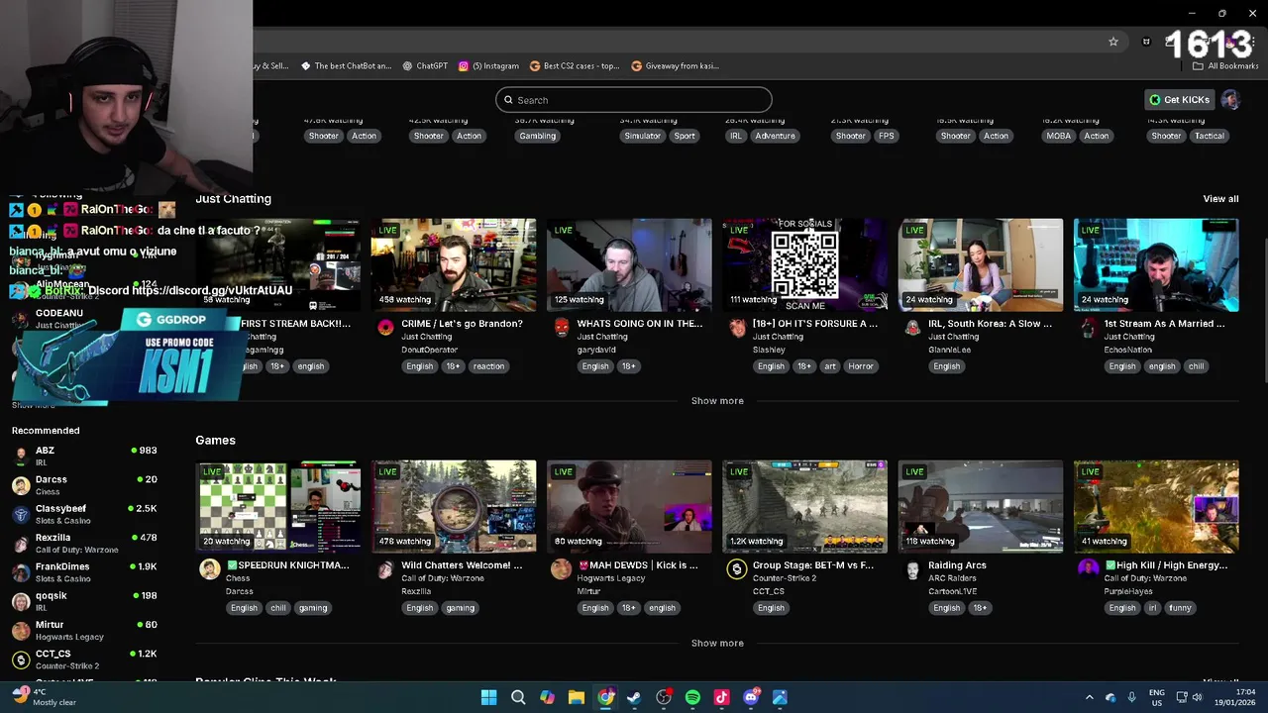Viewport: 1268px width, 713px height.
Task: Open the Giveaway from kasi bookmark
Action: [675, 66]
